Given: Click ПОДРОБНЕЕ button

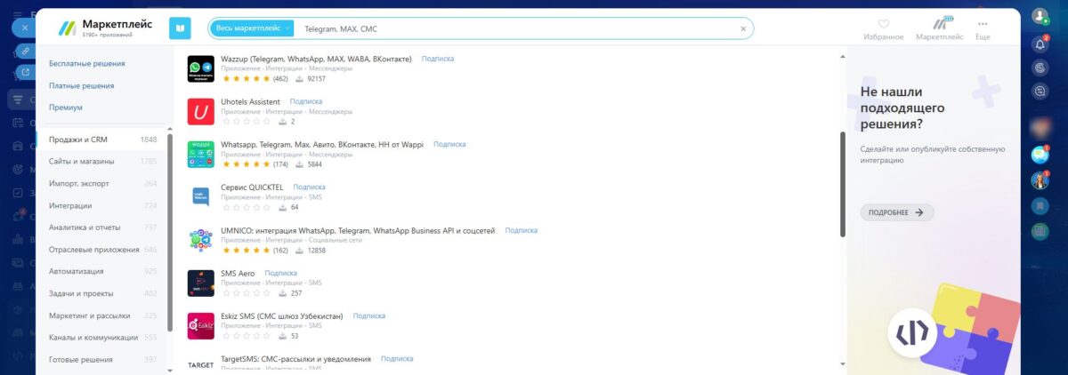Looking at the screenshot, I should [897, 212].
